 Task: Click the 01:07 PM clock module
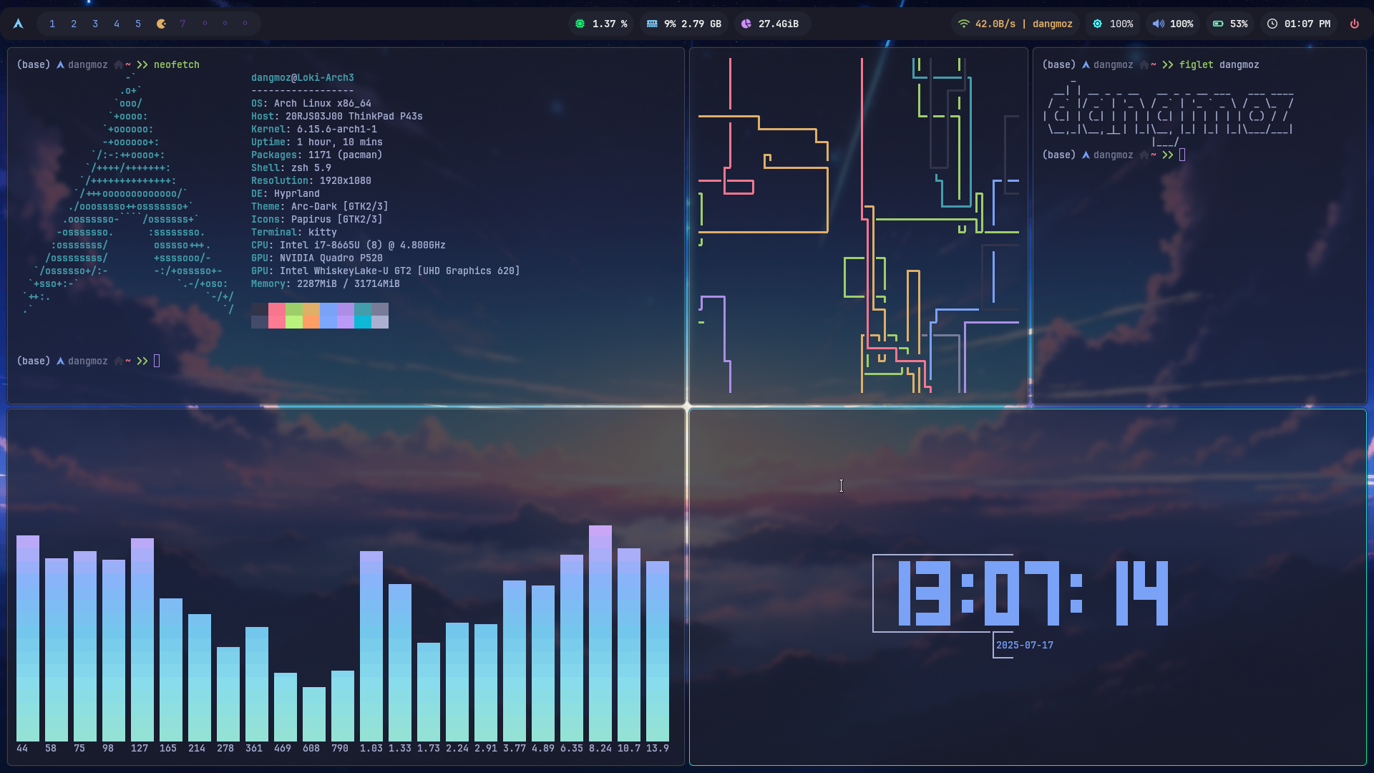(1299, 24)
